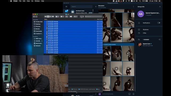Image resolution: width=171 pixels, height=96 pixels.
Task: Open the Telegram emoji picker
Action: tap(129, 94)
